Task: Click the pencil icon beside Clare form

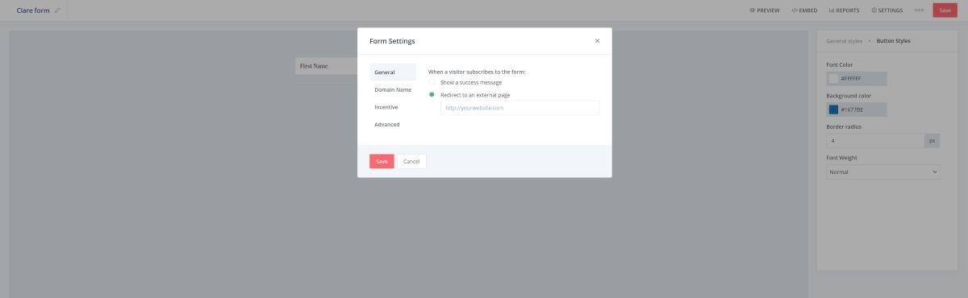Action: pyautogui.click(x=57, y=10)
